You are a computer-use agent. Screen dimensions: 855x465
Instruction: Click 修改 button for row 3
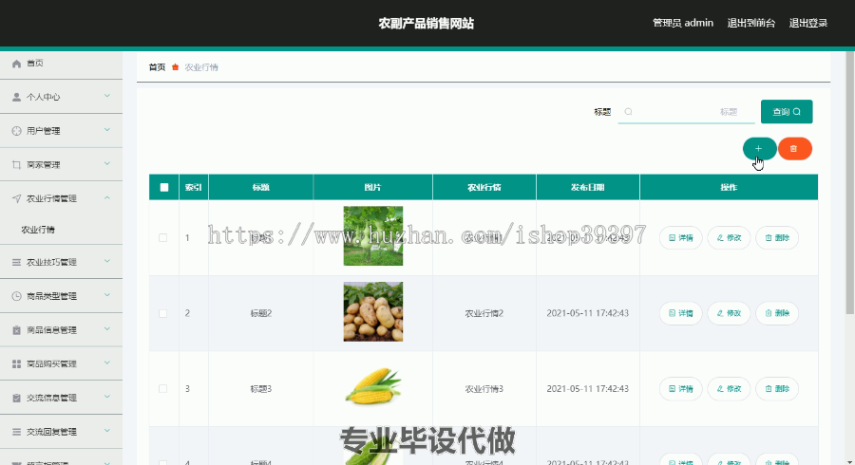pyautogui.click(x=729, y=389)
